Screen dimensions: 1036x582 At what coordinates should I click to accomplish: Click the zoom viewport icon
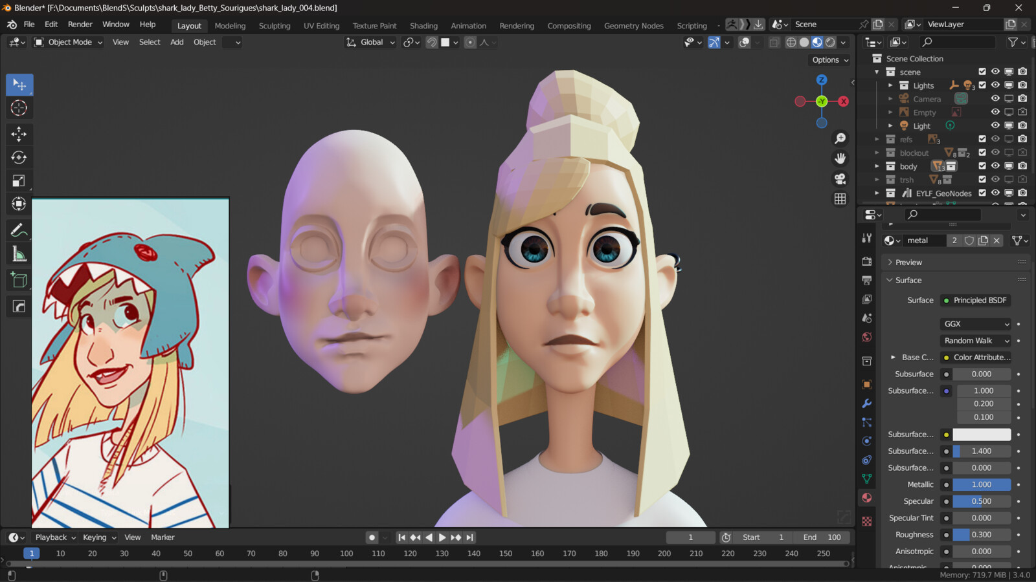point(840,138)
